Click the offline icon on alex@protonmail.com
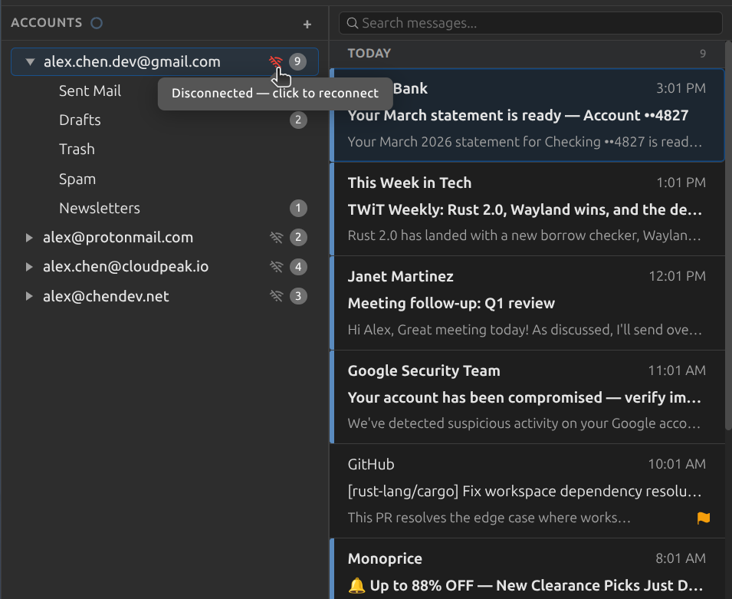This screenshot has width=732, height=599. [x=277, y=237]
